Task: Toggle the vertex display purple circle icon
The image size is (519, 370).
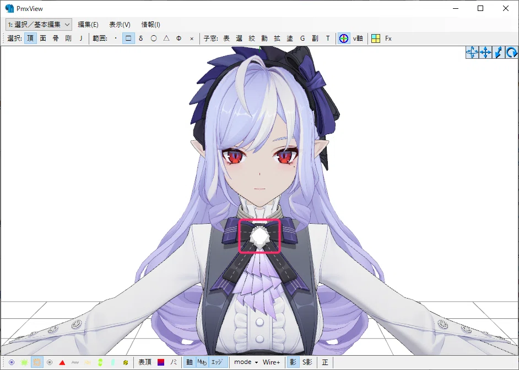Action: tap(12, 362)
